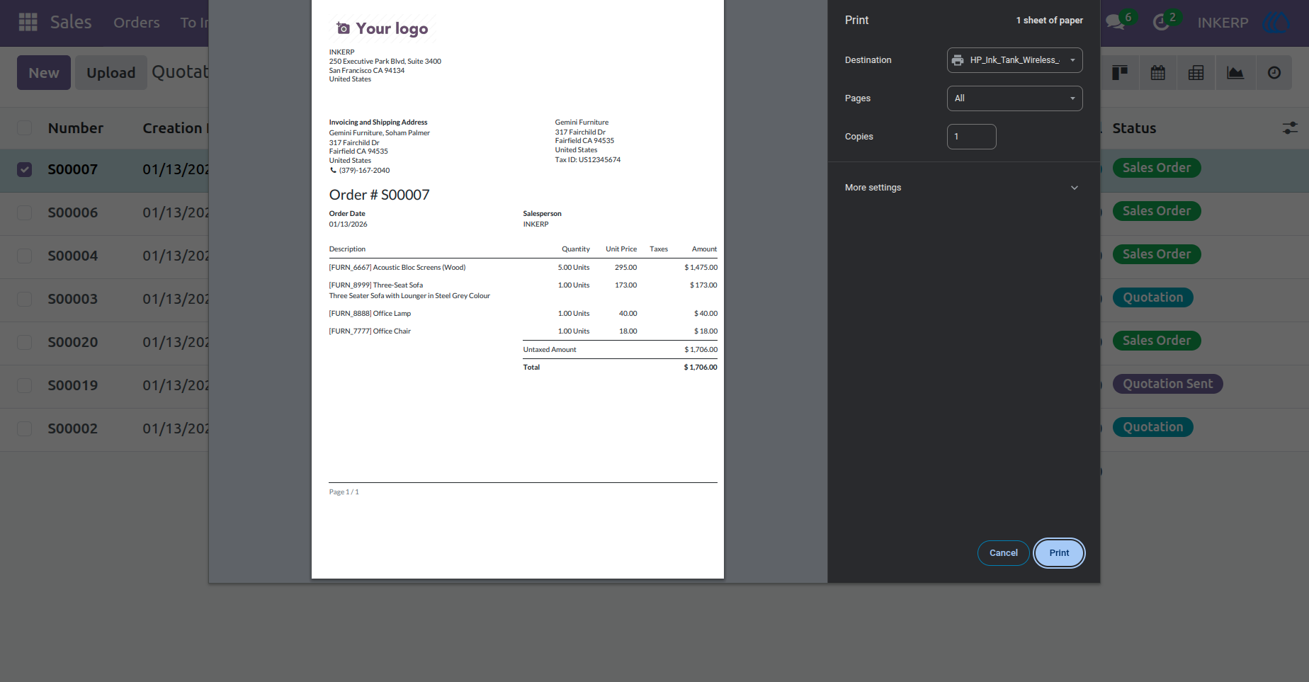Click Quotation badge of S00003
The image size is (1309, 682).
click(x=1152, y=297)
